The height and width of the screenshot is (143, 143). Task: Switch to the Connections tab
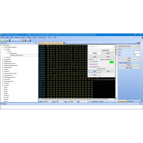[x=130, y=101]
